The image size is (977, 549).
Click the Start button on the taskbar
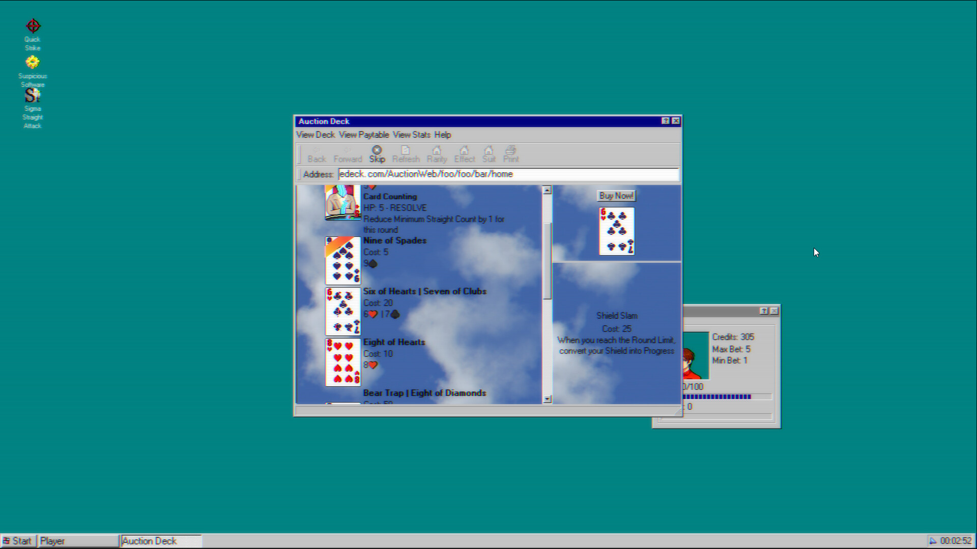pyautogui.click(x=18, y=540)
